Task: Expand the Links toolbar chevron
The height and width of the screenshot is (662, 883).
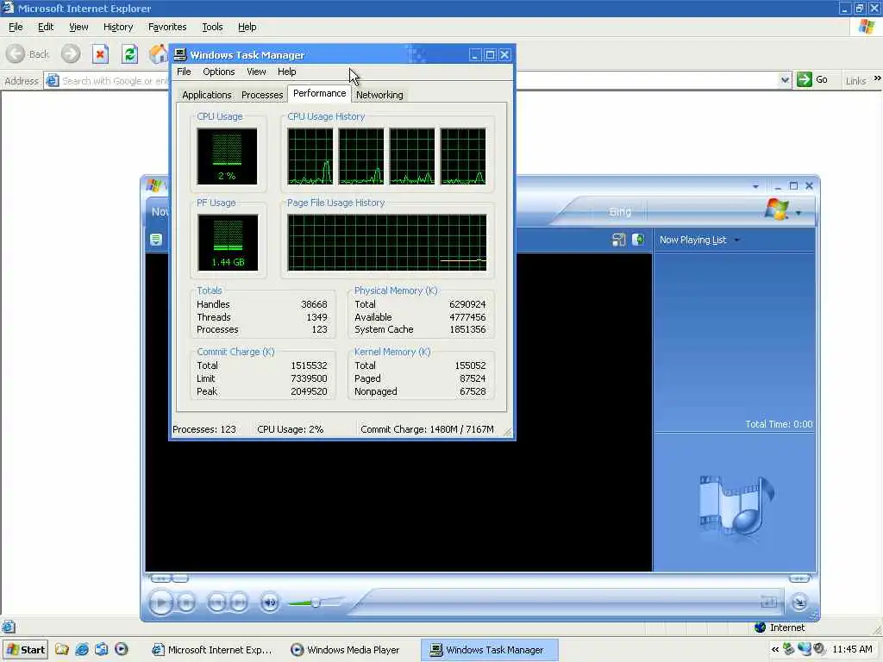Action: tap(877, 78)
